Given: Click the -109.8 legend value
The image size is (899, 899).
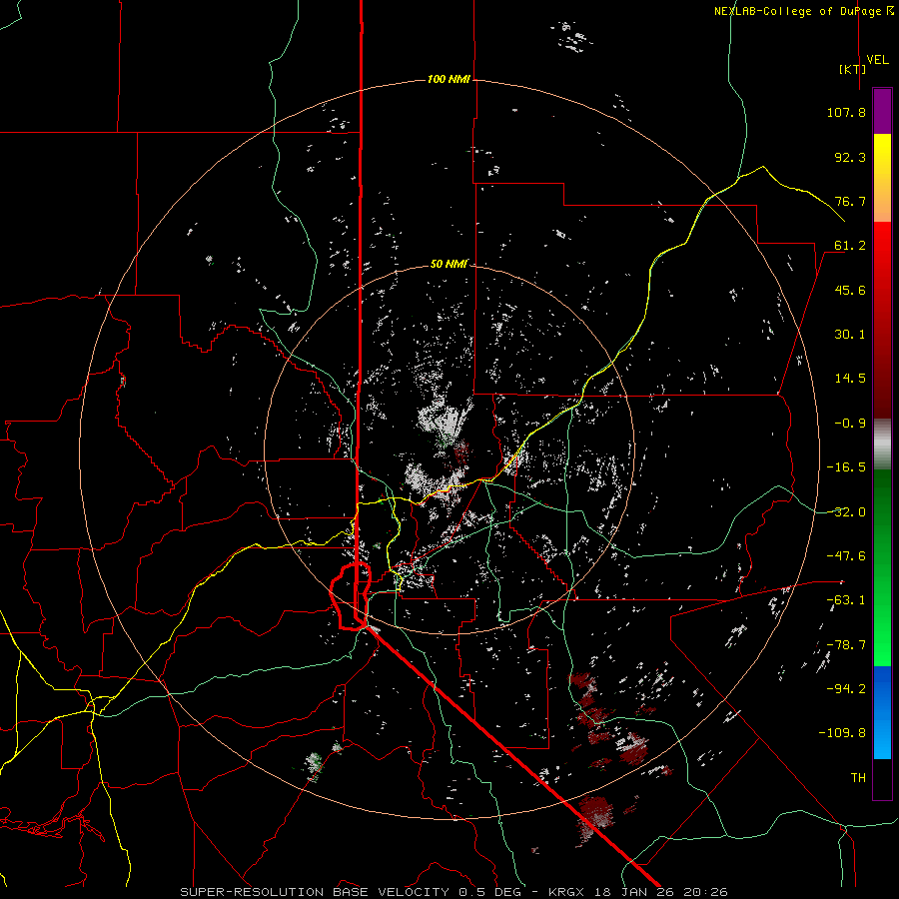Looking at the screenshot, I should 842,733.
